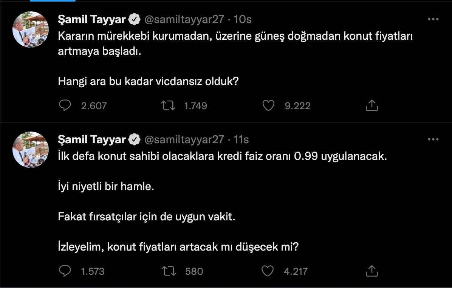Open the tweet text 'İyi niyetli bir hamle.'

(x=106, y=187)
